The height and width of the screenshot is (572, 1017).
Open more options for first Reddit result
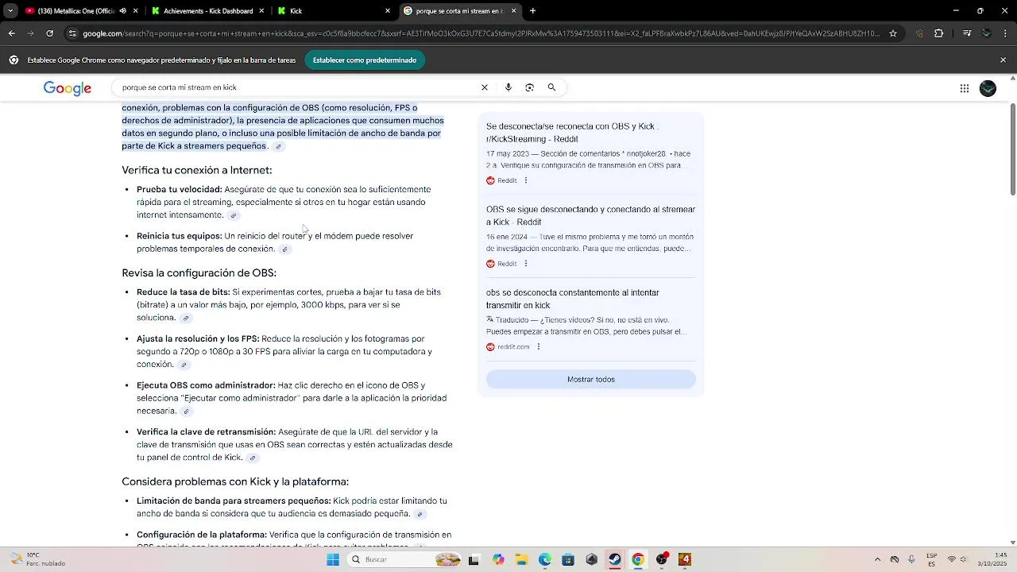526,180
